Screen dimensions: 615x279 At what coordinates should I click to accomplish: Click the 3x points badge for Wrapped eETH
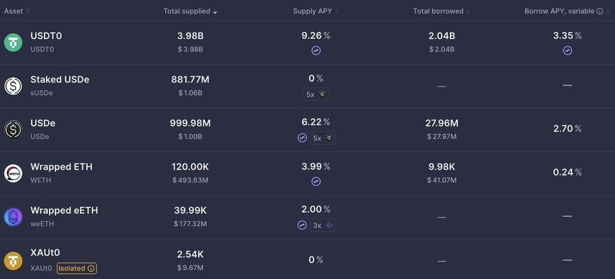pos(323,225)
